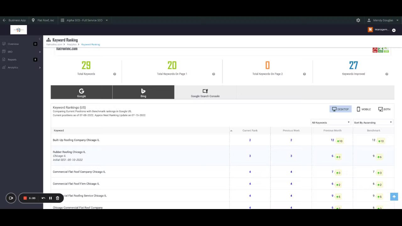The height and width of the screenshot is (226, 402).
Task: Show help for Total Keywords On Page 1
Action: point(214,74)
